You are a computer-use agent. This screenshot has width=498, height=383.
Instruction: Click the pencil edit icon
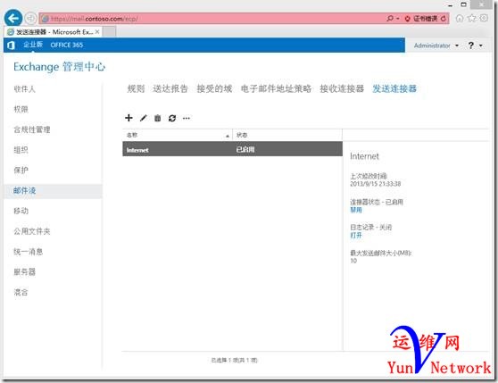click(x=143, y=118)
